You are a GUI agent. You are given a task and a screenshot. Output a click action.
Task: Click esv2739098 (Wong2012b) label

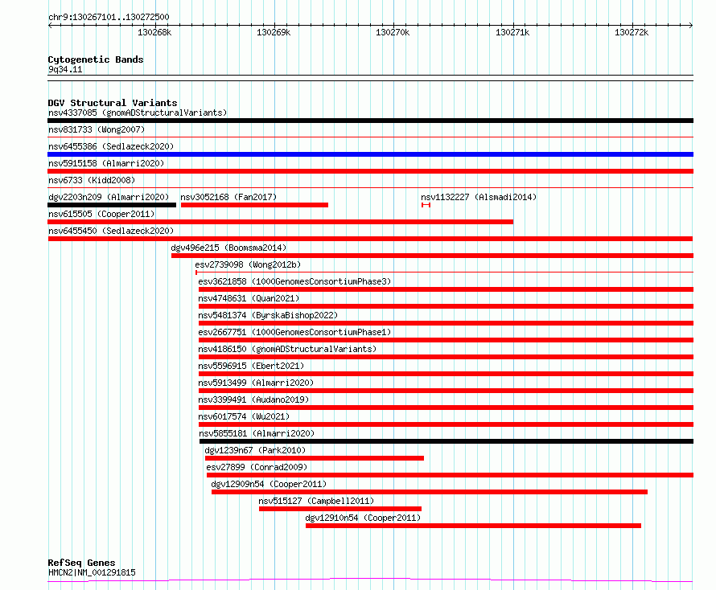(248, 264)
